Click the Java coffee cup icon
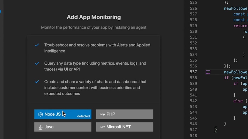The height and width of the screenshot is (139, 248). pos(41,127)
